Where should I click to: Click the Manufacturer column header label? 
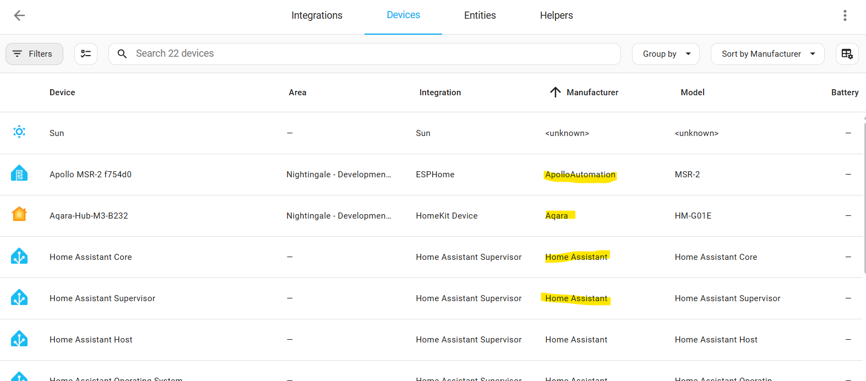point(592,92)
